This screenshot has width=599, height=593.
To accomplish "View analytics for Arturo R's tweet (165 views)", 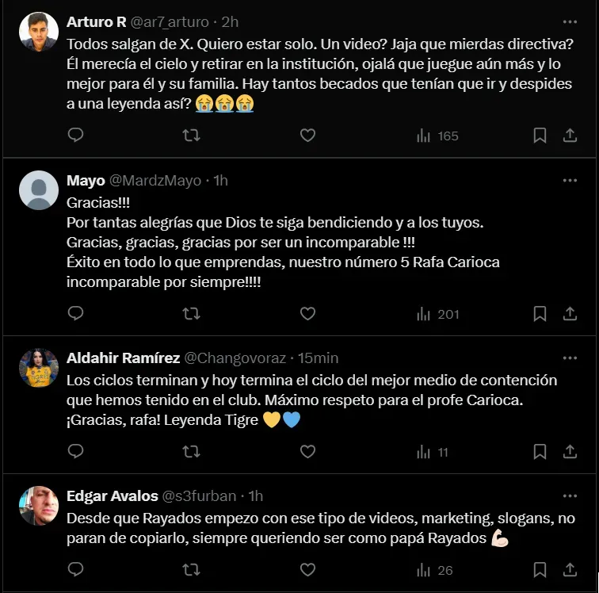I will point(437,136).
